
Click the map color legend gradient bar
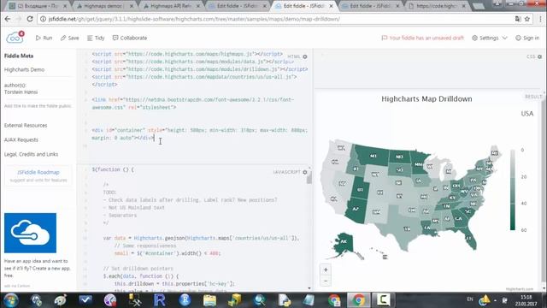pos(513,190)
